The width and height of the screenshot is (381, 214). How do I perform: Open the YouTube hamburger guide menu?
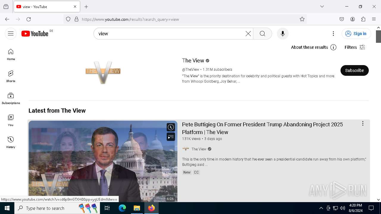click(x=11, y=34)
